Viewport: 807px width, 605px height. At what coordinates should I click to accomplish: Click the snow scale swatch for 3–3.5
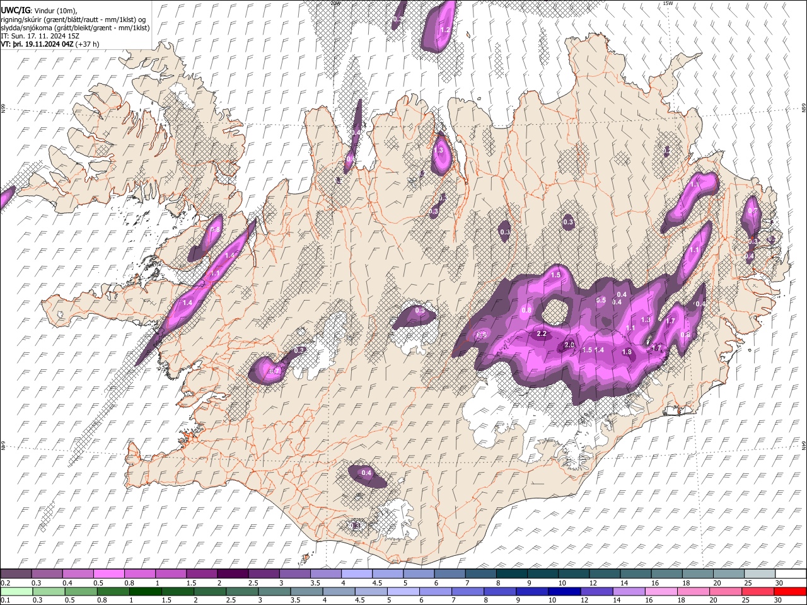coord(294,573)
